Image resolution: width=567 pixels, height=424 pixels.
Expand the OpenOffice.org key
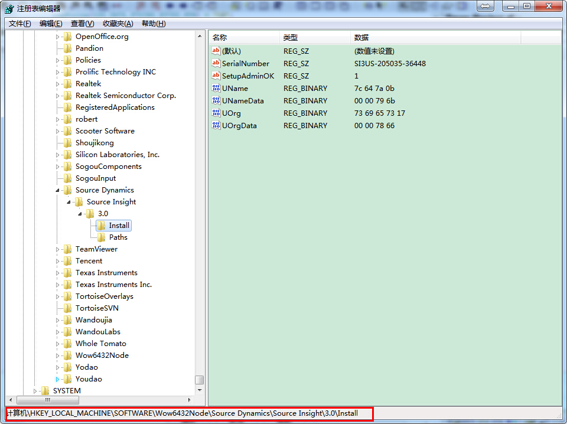(x=57, y=37)
